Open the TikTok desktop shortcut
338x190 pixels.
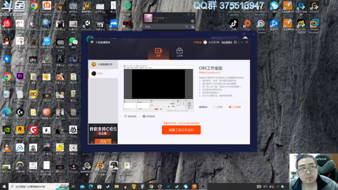coord(234,24)
